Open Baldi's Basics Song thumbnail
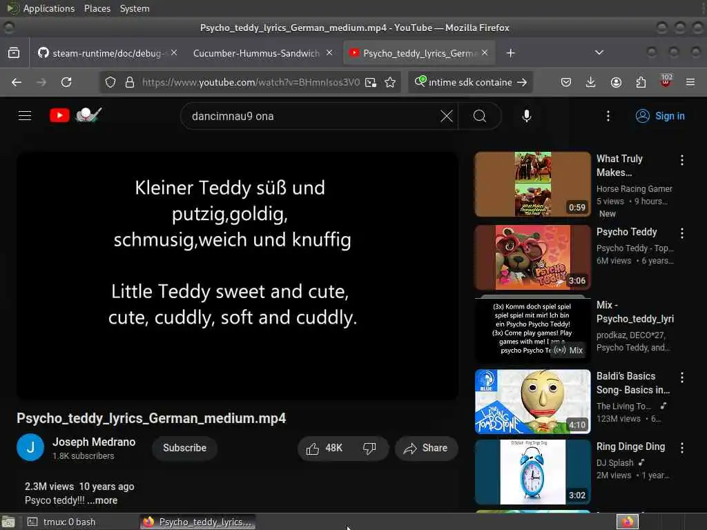 pos(532,402)
